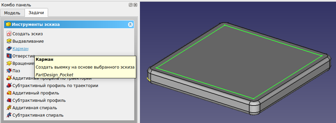Click the Субтрактивная спираль icon
The height and width of the screenshot is (123, 336).
coord(9,115)
